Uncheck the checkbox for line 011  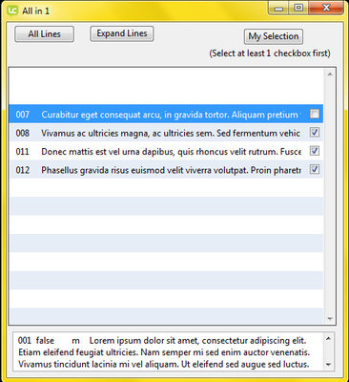point(315,151)
